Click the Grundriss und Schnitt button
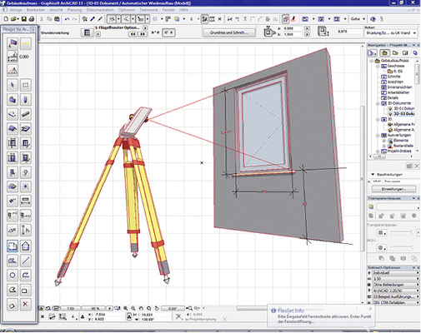 229,32
